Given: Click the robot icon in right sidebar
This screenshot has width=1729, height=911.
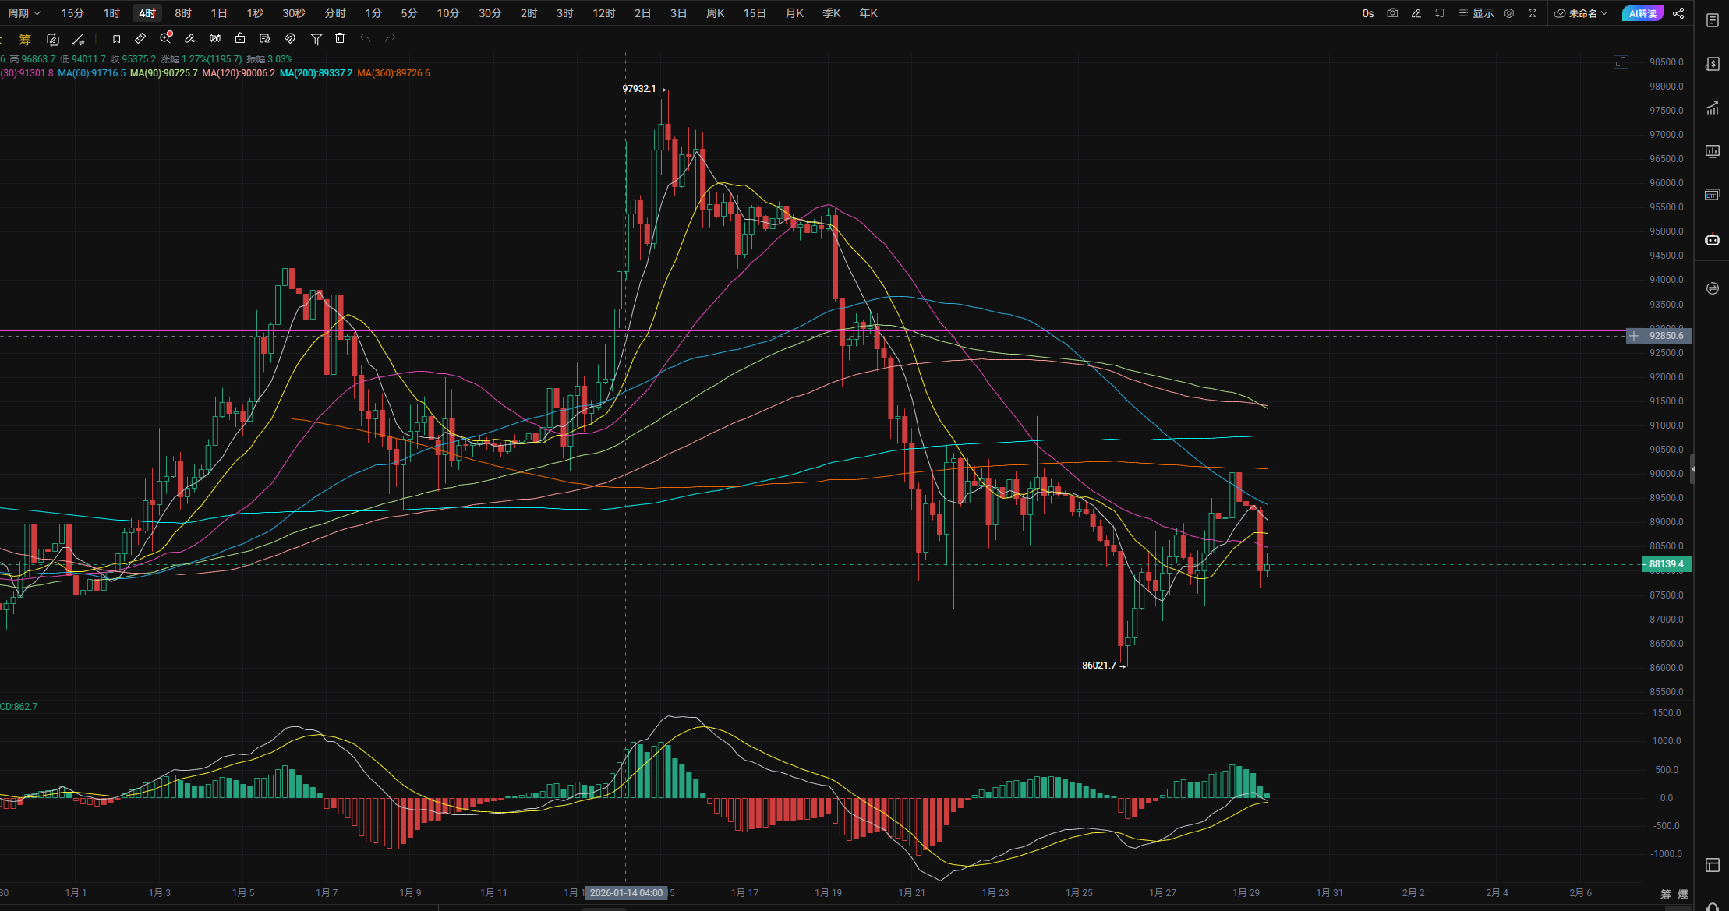Looking at the screenshot, I should [x=1713, y=240].
